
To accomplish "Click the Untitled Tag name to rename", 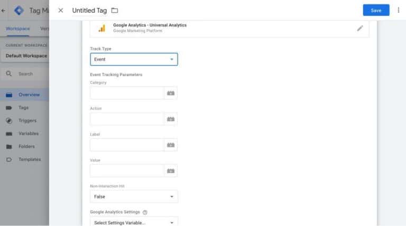I will (89, 11).
